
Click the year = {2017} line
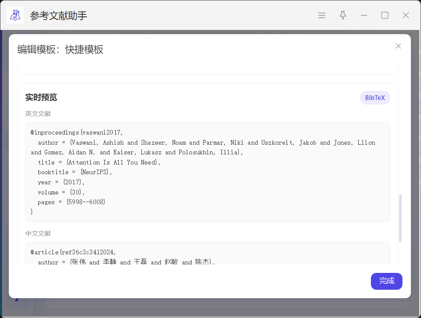[x=61, y=182]
